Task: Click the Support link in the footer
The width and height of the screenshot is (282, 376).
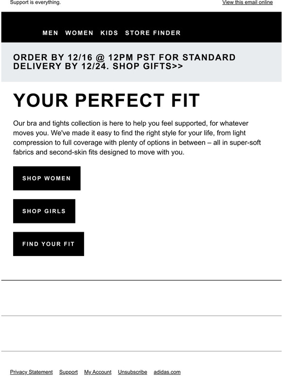Action: (69, 372)
